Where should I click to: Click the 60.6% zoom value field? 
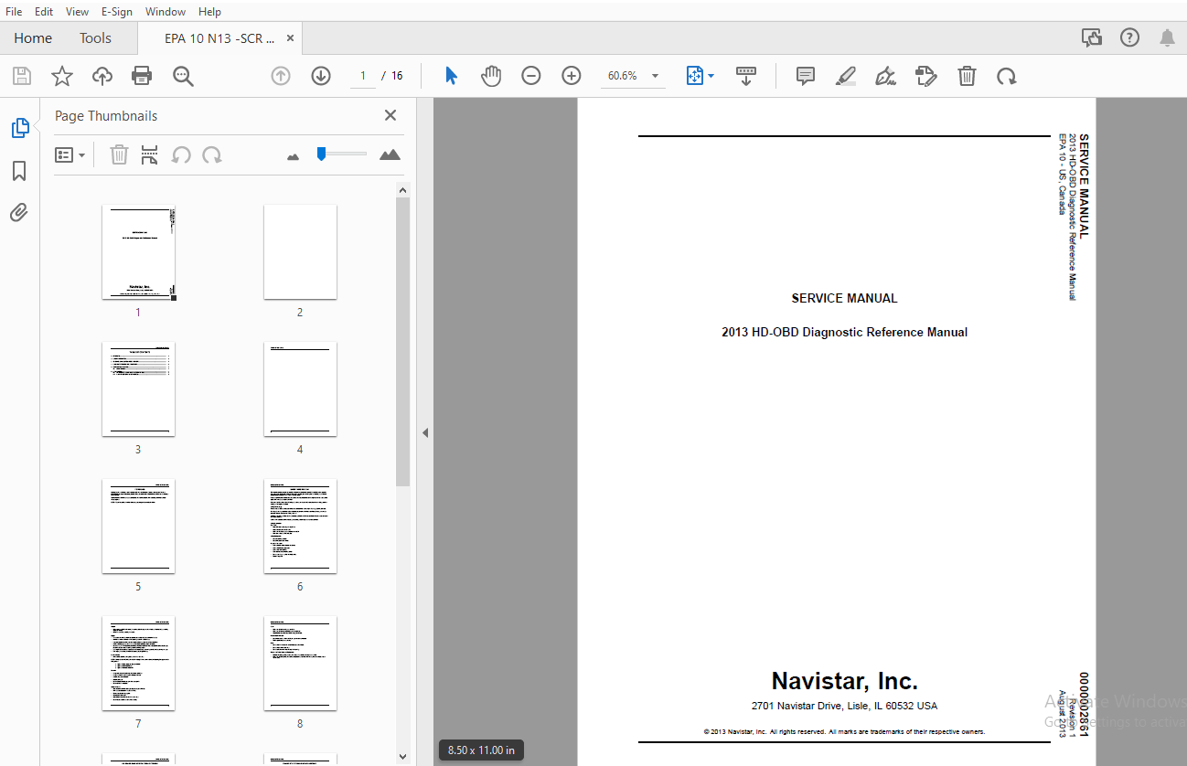point(623,76)
